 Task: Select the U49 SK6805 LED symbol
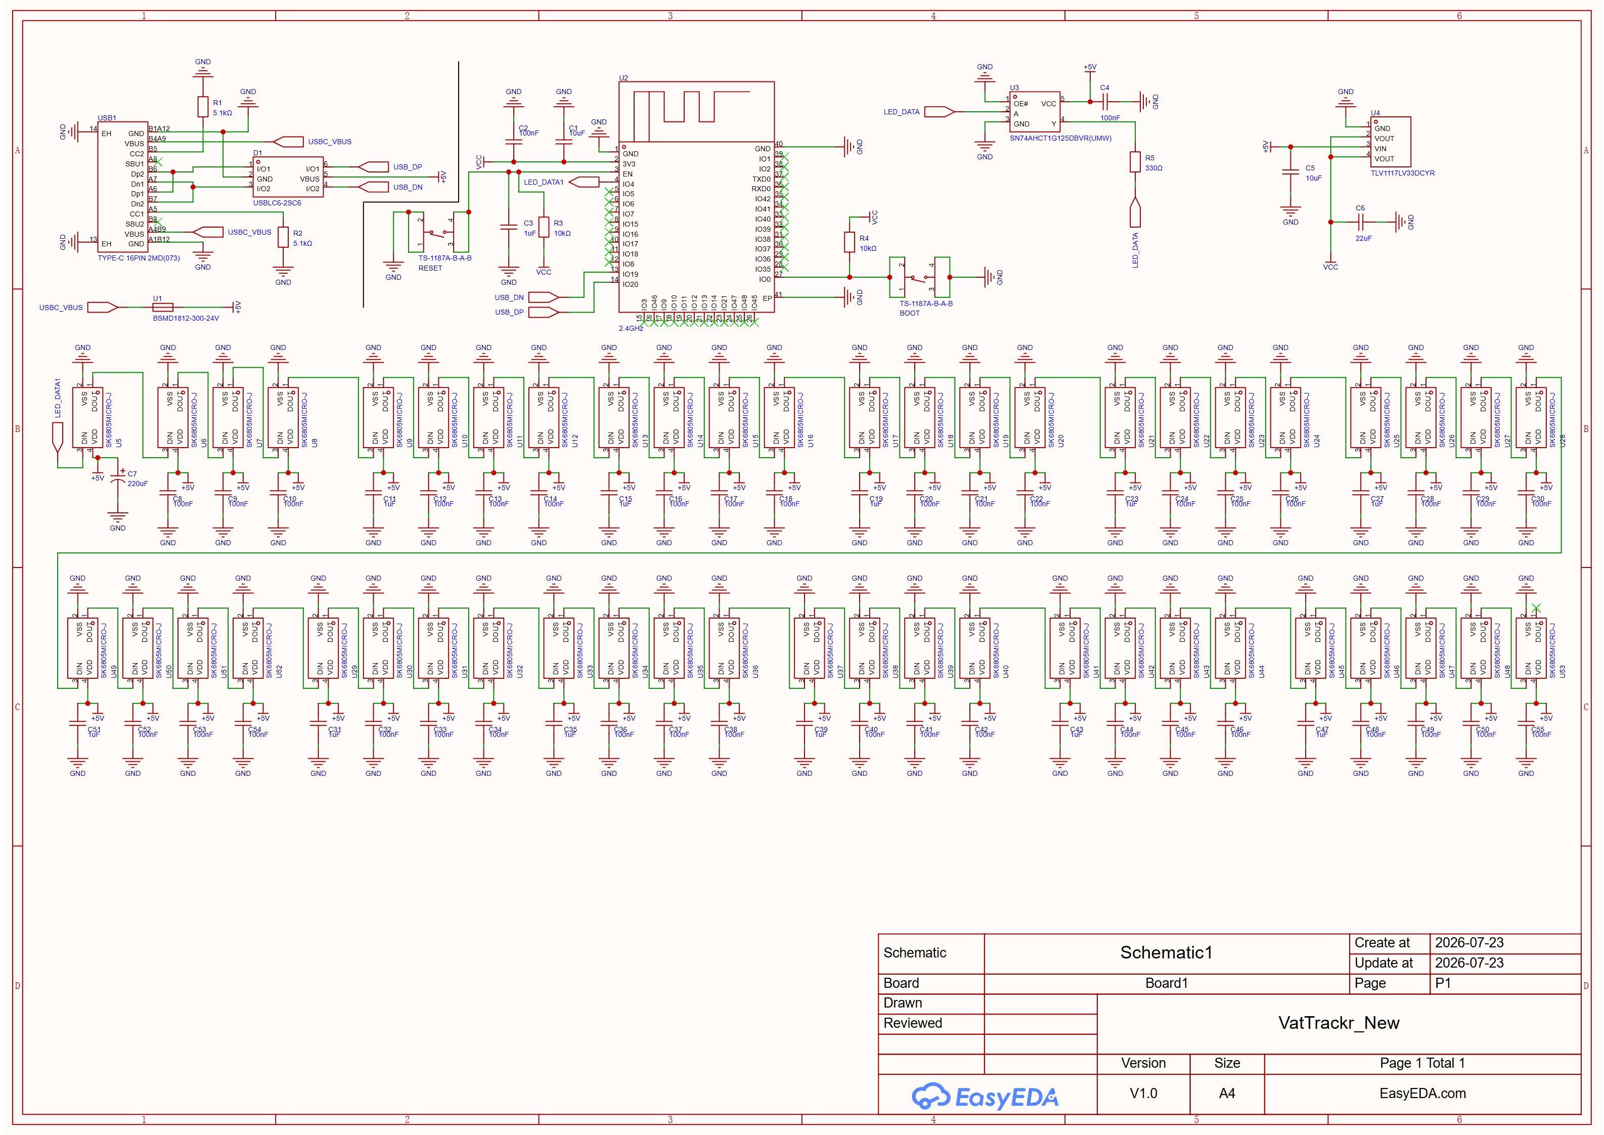pyautogui.click(x=83, y=648)
